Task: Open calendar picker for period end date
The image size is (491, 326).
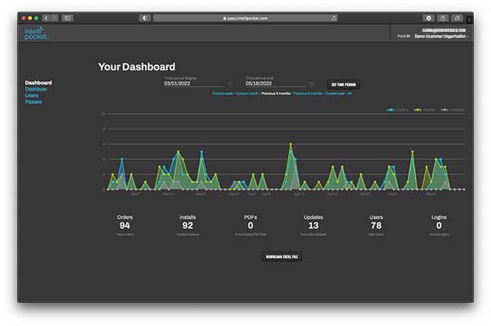Action: [312, 84]
